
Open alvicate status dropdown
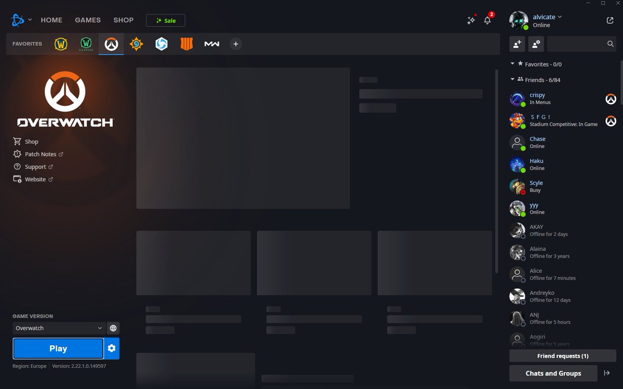pyautogui.click(x=559, y=17)
